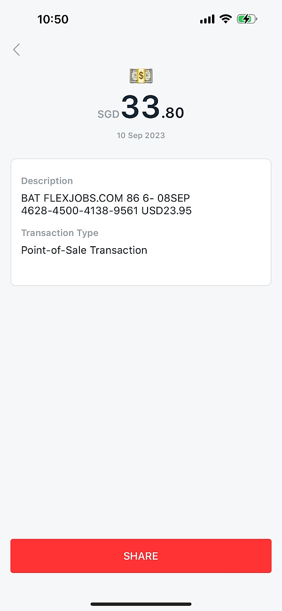
Task: Click the clock showing 10:50
Action: point(53,19)
